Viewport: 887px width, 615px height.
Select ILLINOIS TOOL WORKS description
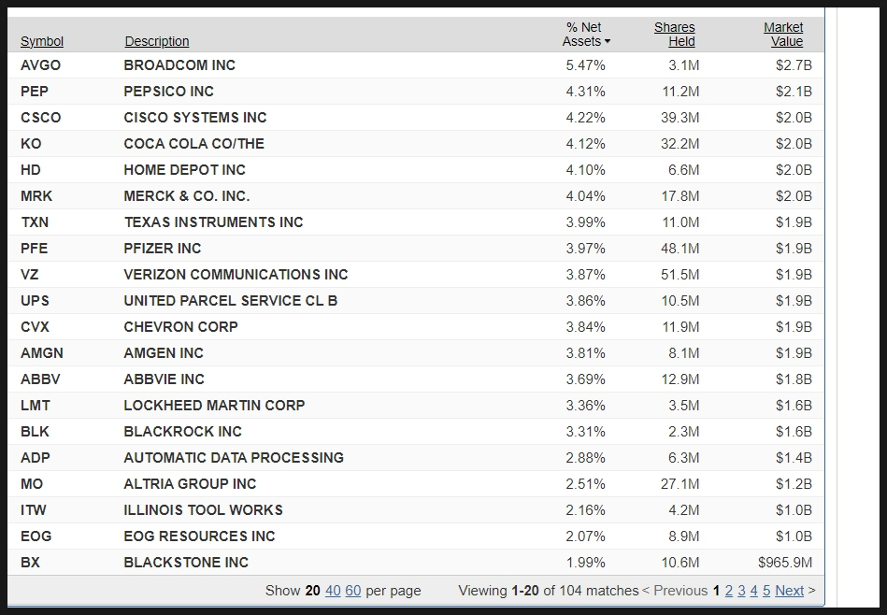click(204, 510)
